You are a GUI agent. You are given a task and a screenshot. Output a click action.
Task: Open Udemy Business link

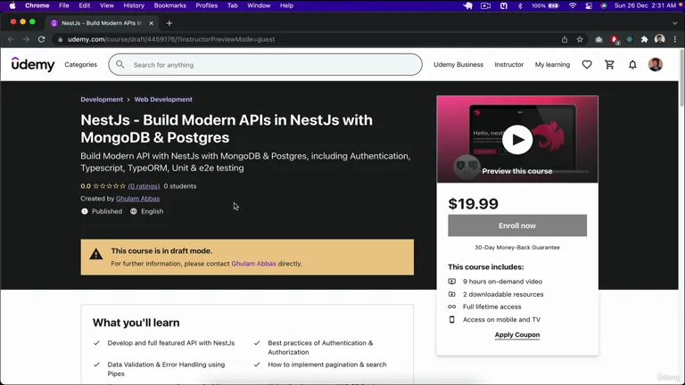click(458, 64)
